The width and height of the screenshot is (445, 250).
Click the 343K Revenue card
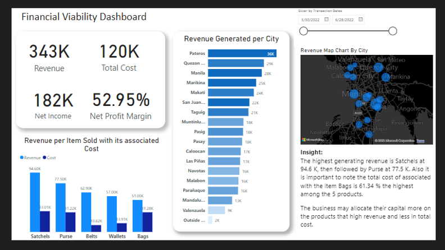pyautogui.click(x=49, y=58)
